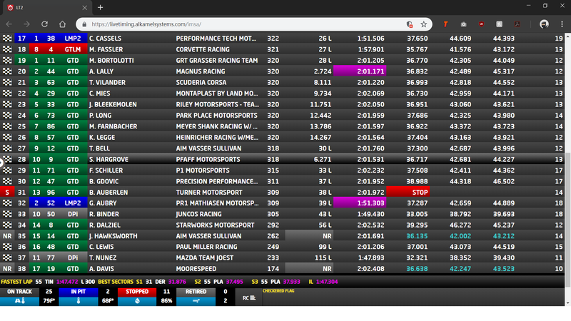Open the RC race control messages button
Screen dimensions: 571x321
[249, 298]
